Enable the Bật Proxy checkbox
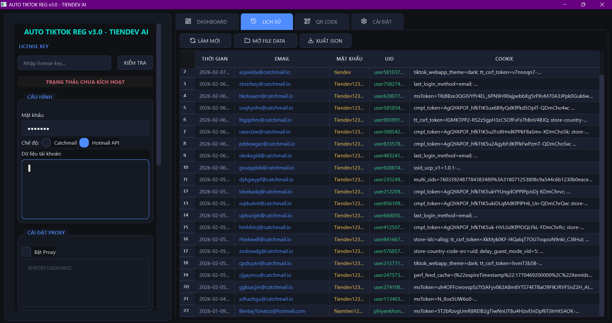Viewport: 612px width, 323px height. 26,252
